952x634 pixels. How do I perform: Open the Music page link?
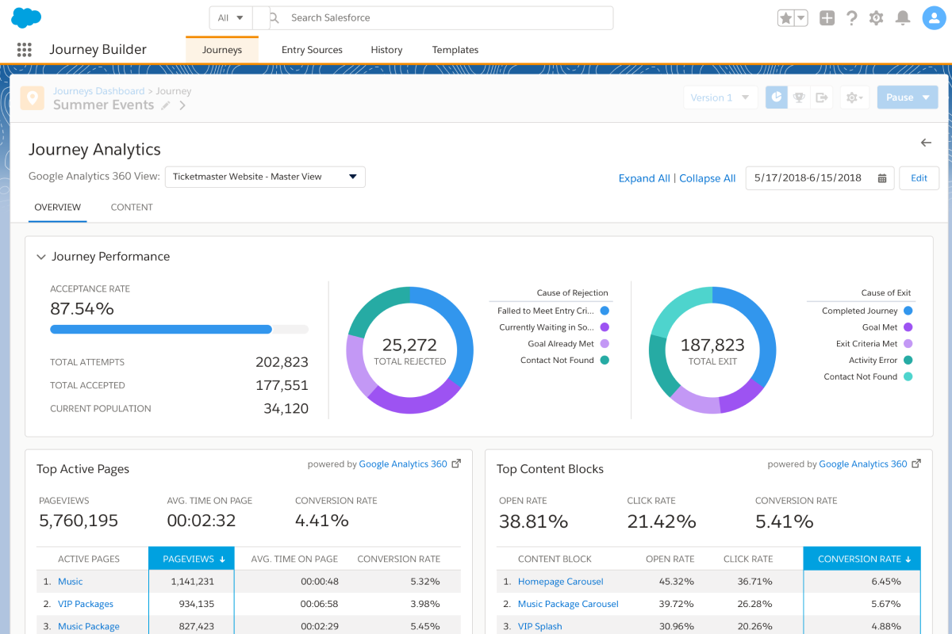point(70,582)
